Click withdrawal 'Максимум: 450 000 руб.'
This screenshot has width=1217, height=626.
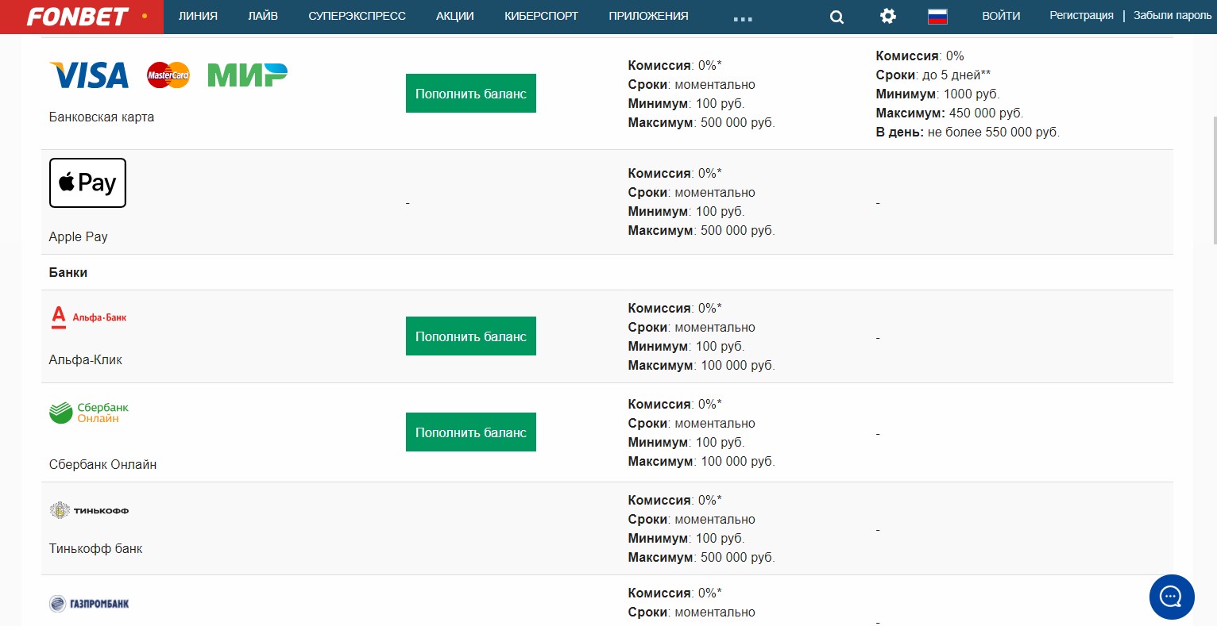click(x=949, y=113)
